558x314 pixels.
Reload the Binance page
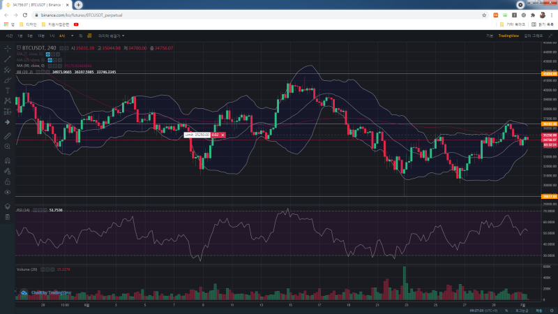(x=25, y=15)
